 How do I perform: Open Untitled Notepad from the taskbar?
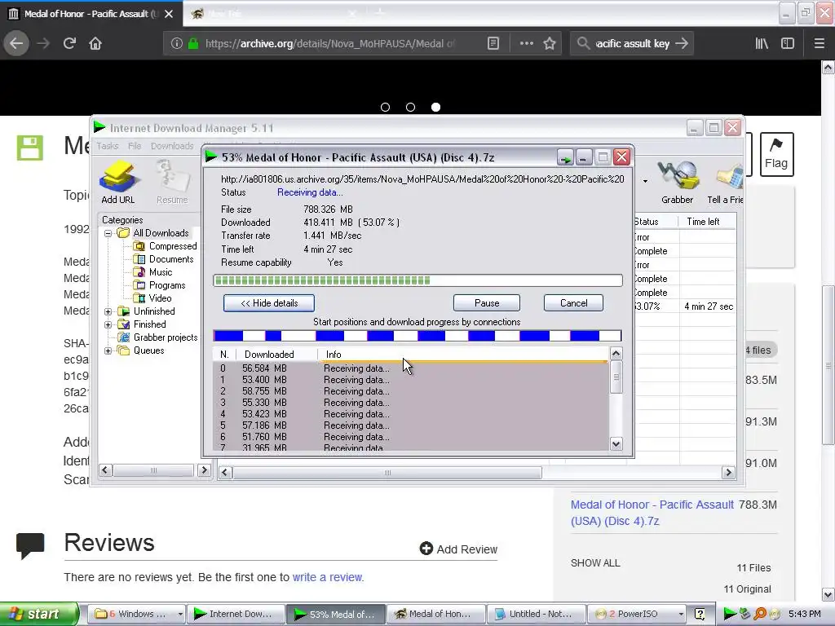click(x=537, y=614)
